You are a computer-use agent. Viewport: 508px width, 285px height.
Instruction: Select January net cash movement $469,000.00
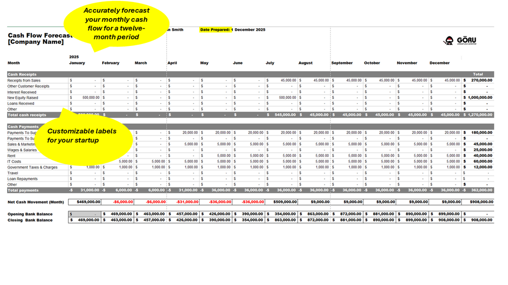pyautogui.click(x=85, y=202)
